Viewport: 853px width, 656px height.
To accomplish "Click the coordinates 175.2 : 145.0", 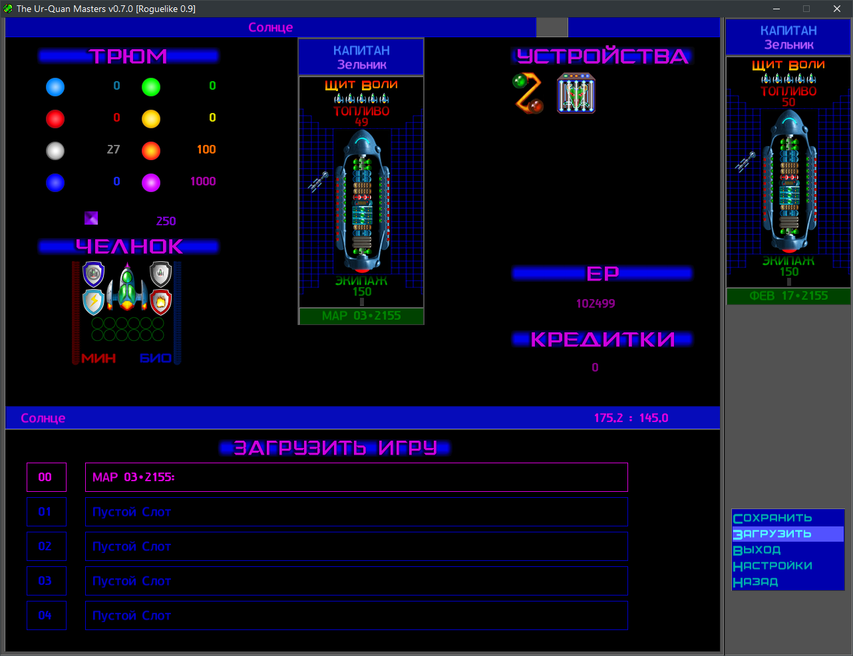I will coord(631,418).
